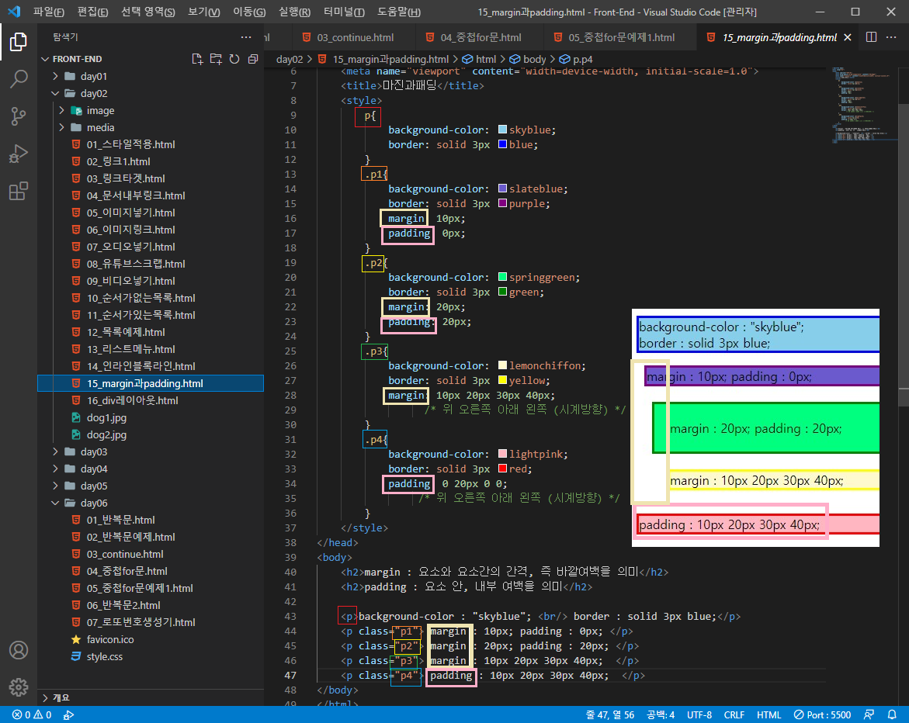909x723 pixels.
Task: Open the 보기(V) menu
Action: tap(204, 12)
